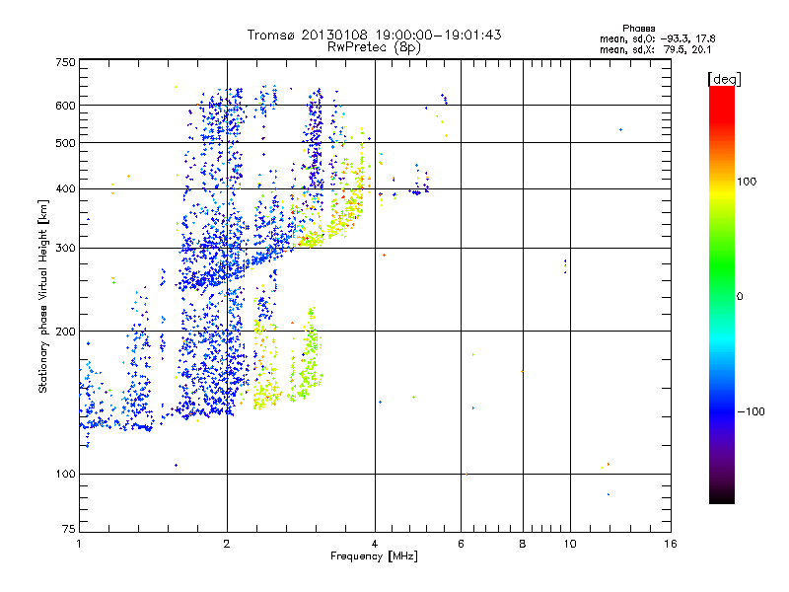Click the 'mean, sd,X: 79.5, 20.1' line
Viewport: 789px width, 592px height.
click(655, 49)
